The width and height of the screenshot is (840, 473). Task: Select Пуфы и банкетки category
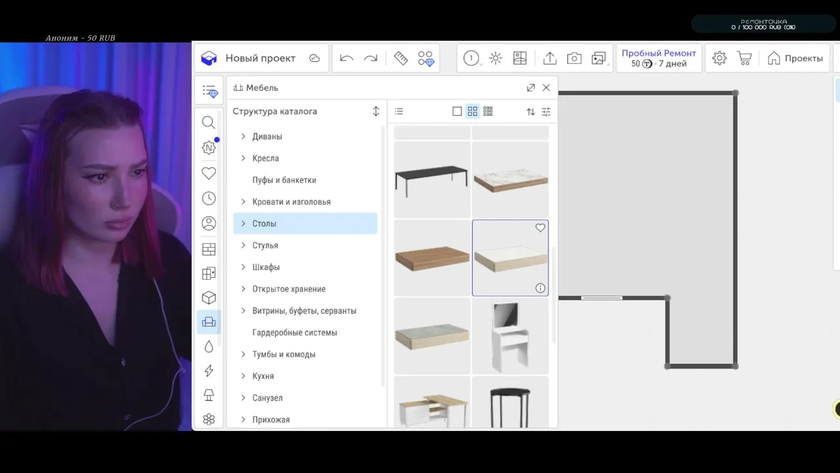(x=284, y=180)
